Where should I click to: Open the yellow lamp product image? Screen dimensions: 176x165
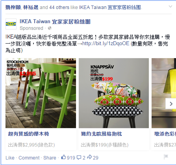tap(164, 93)
